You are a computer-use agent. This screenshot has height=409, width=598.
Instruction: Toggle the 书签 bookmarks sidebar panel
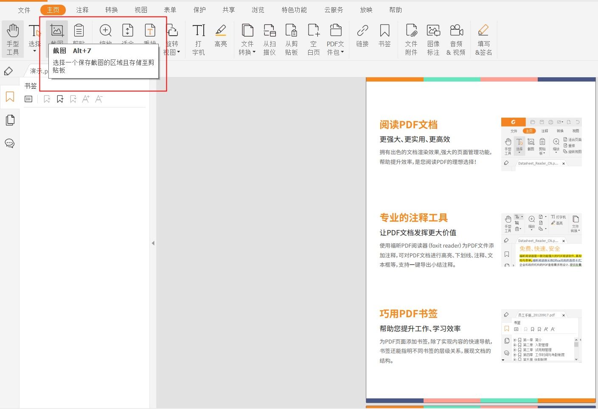(9, 97)
